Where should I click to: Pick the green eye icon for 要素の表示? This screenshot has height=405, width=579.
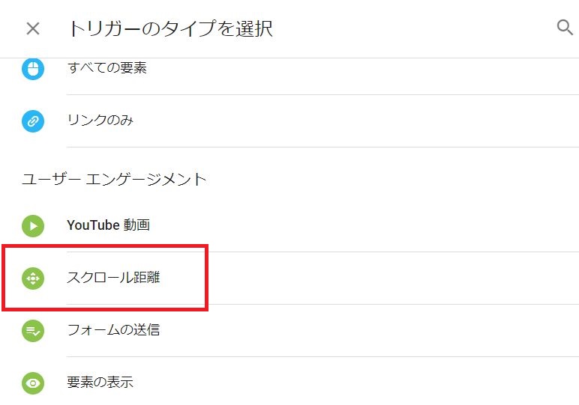pyautogui.click(x=33, y=383)
